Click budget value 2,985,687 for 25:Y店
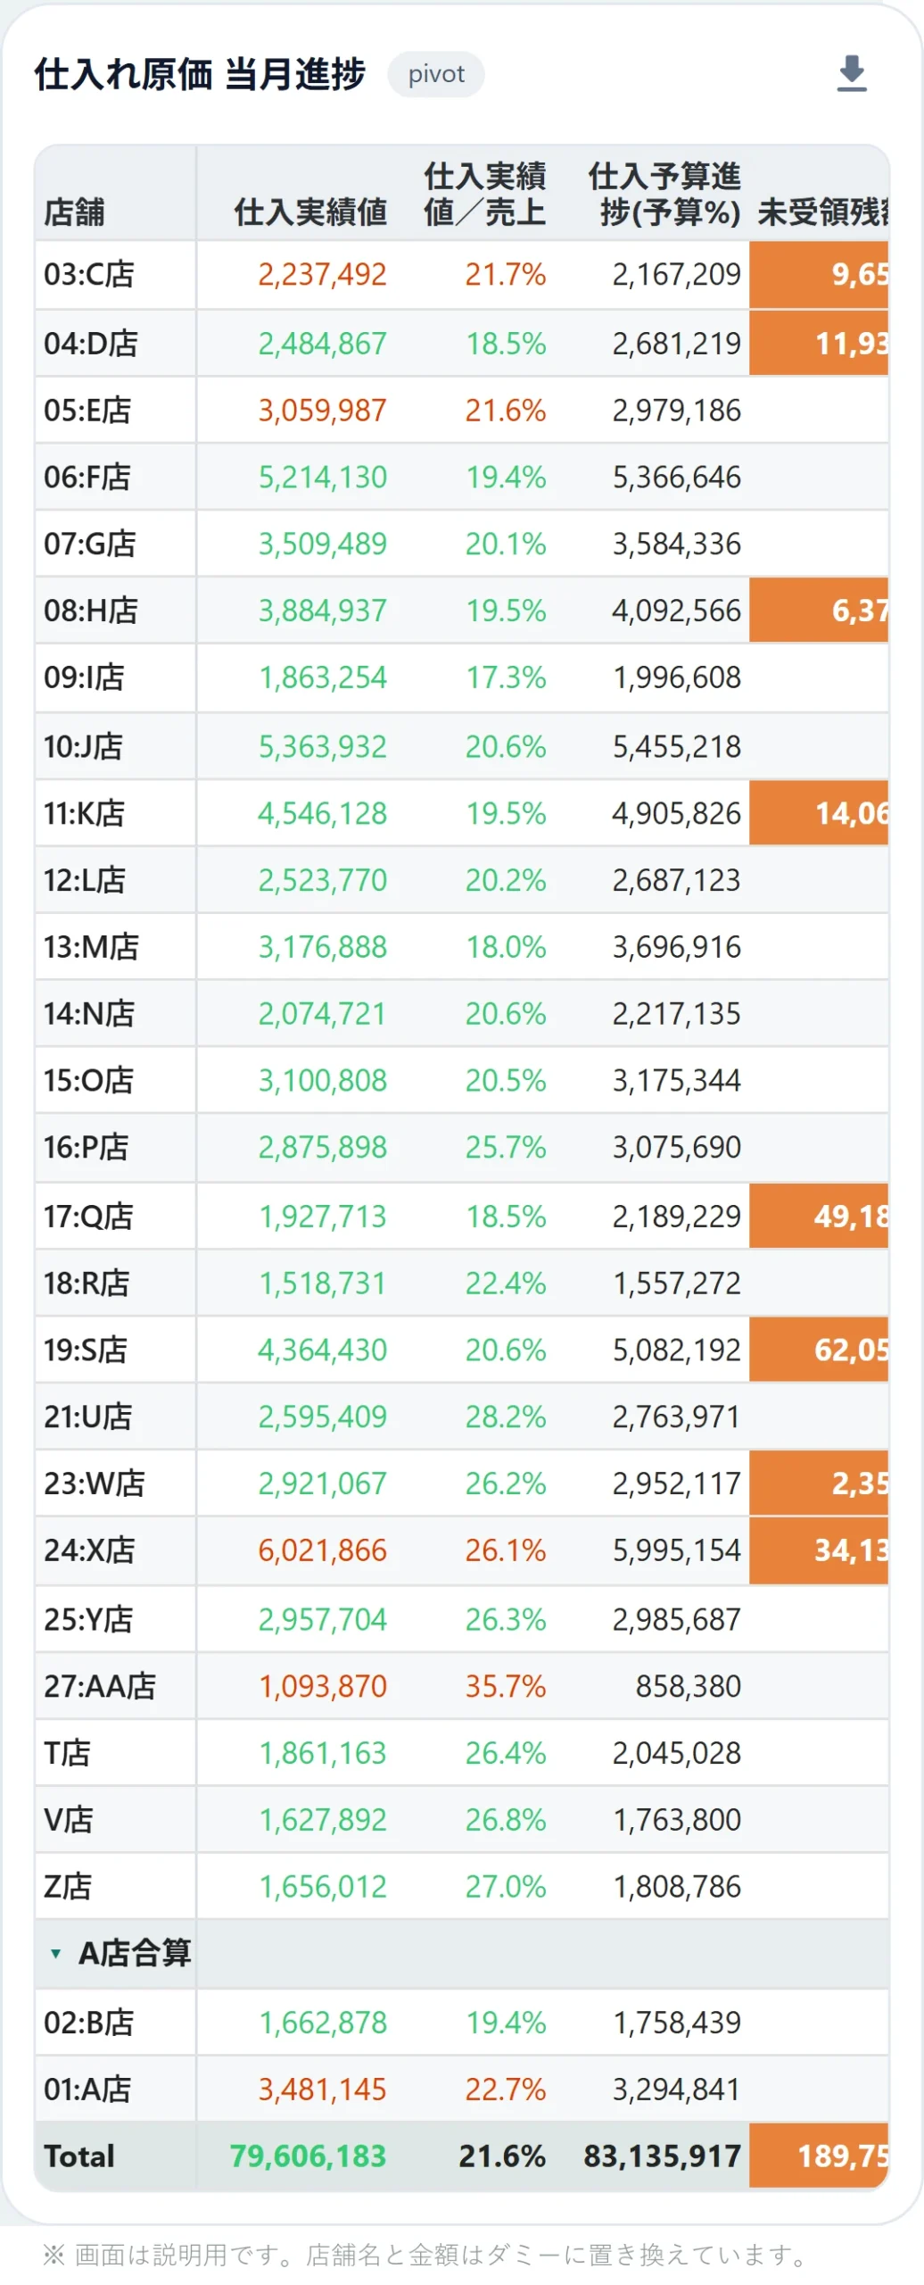 (676, 1618)
